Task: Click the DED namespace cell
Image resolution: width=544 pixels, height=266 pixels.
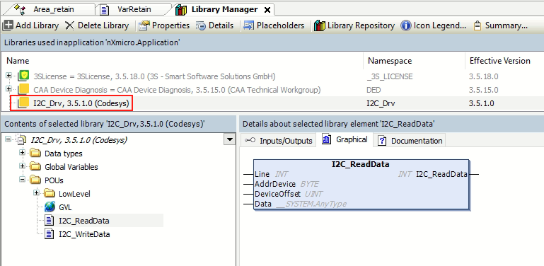Action: (374, 90)
